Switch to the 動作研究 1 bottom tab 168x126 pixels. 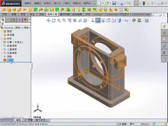click(42, 120)
